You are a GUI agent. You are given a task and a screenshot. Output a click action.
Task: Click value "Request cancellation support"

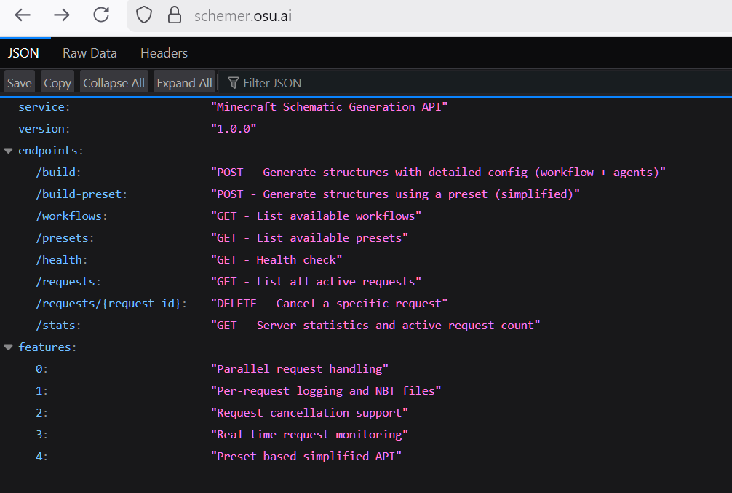click(309, 413)
